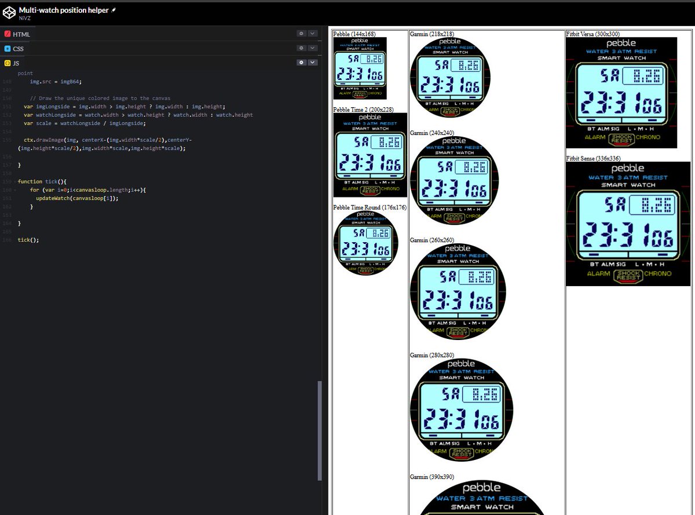Click the CodePen logo icon
This screenshot has height=515, width=695.
coord(9,13)
